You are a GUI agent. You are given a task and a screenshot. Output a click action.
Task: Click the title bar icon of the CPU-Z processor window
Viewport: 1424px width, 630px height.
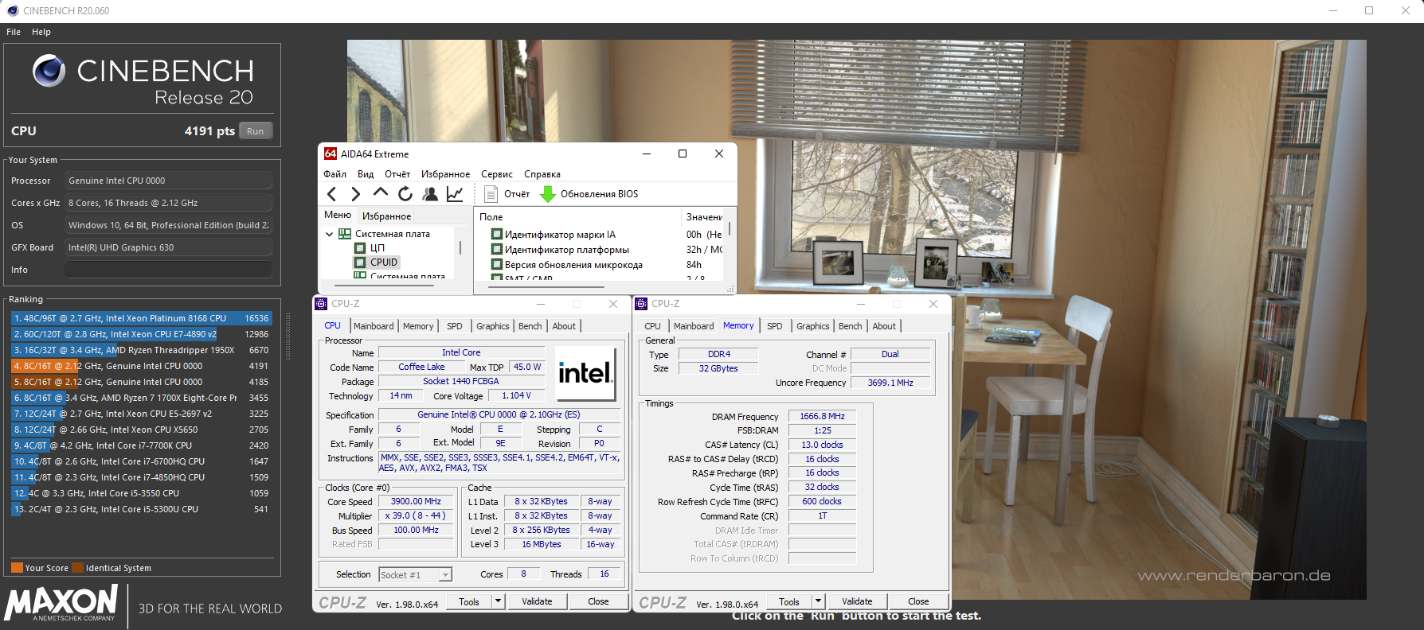(321, 304)
